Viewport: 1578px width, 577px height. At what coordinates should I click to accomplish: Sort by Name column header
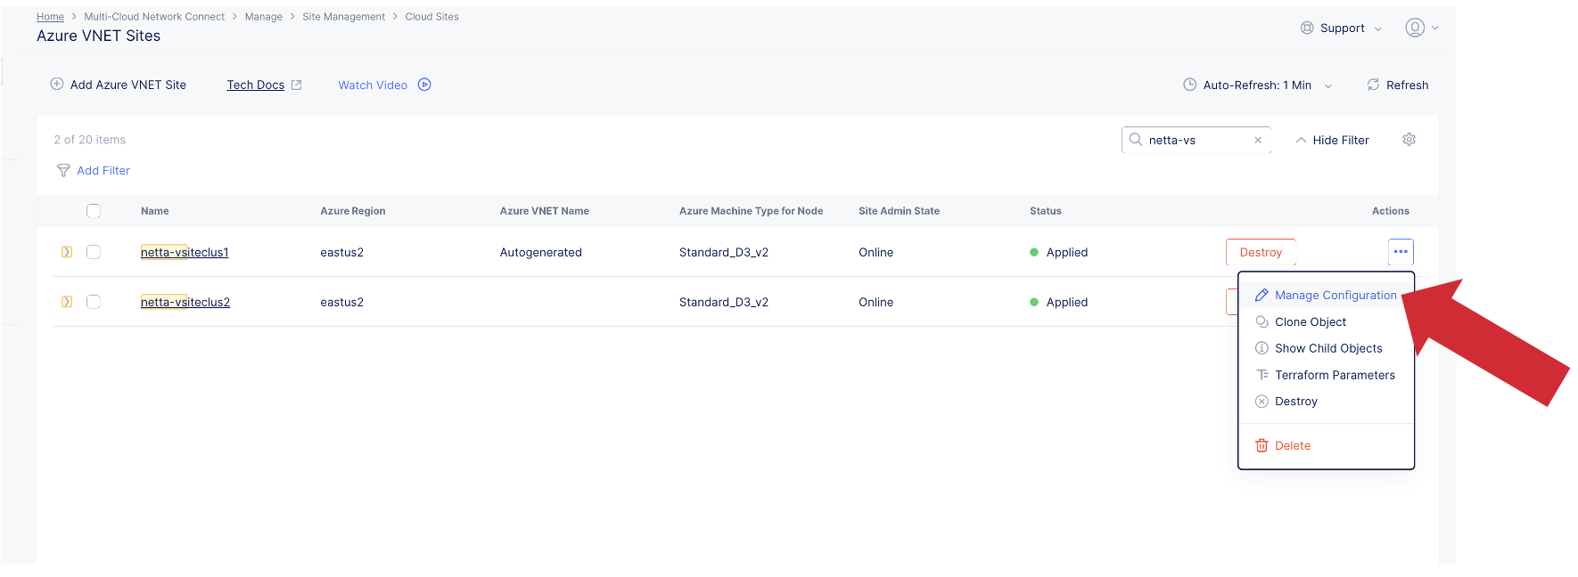point(155,211)
